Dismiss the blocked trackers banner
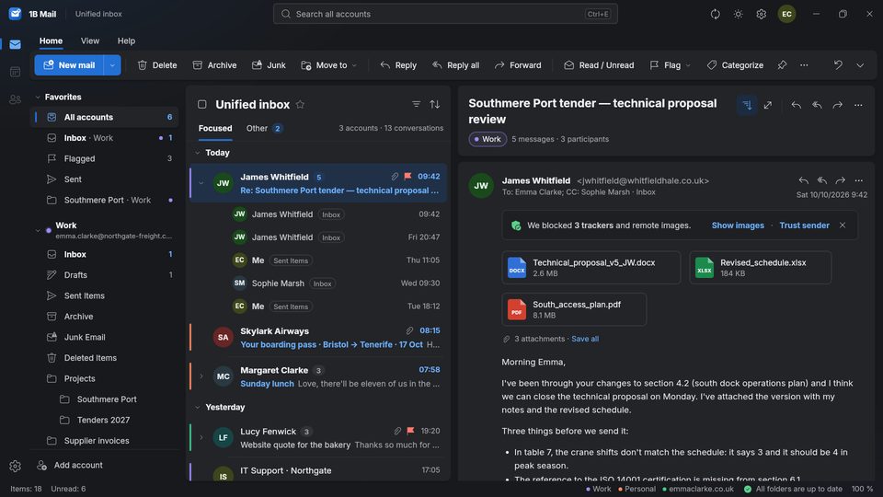883x497 pixels. (843, 225)
